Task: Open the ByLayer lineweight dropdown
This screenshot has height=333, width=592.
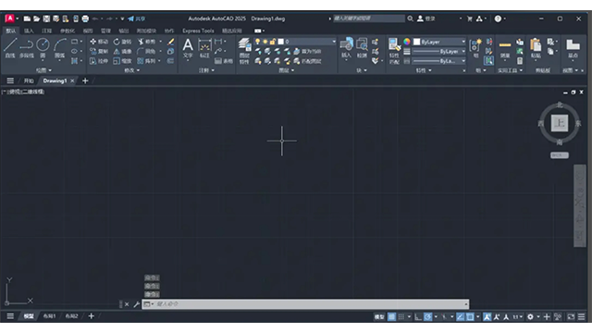Action: 438,52
